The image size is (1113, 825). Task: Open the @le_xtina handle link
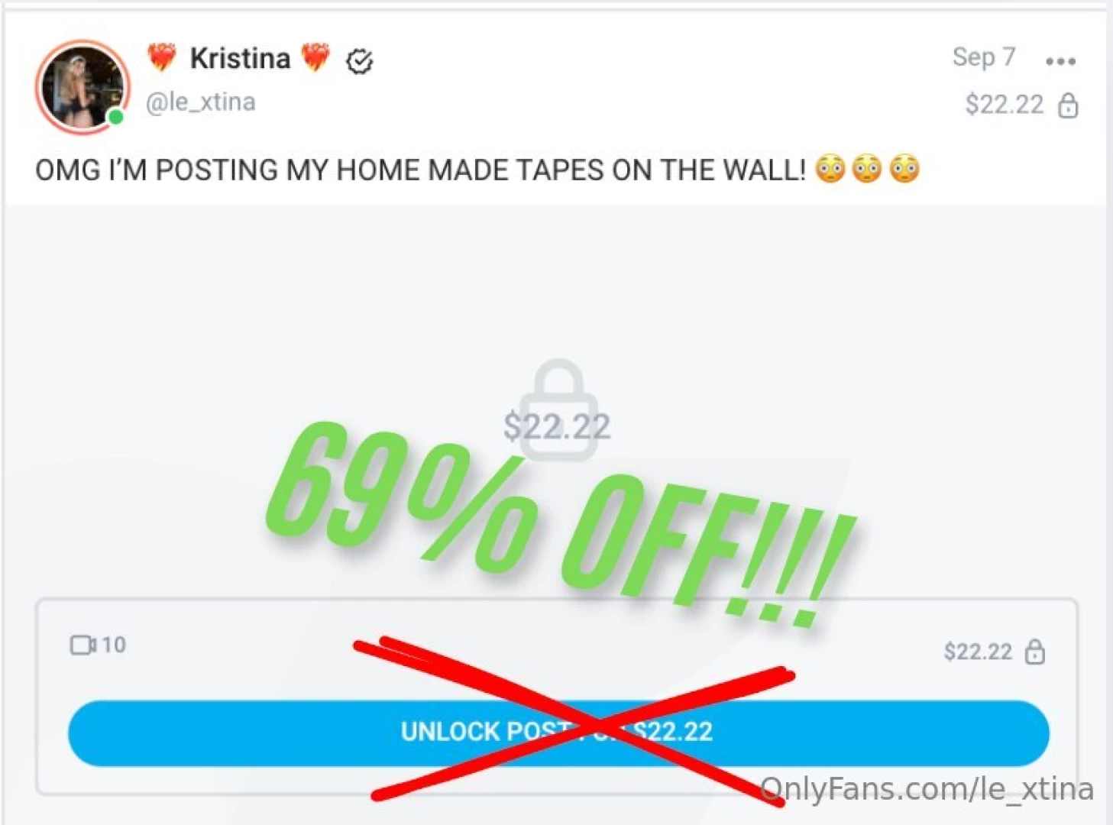point(200,102)
